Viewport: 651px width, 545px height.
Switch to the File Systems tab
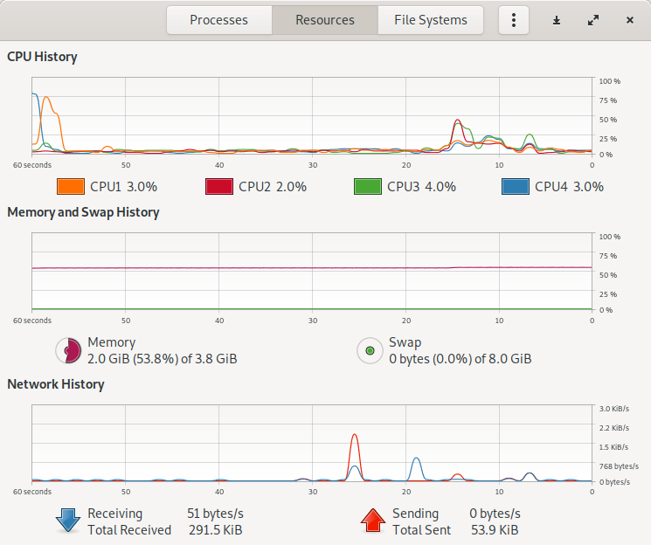[431, 20]
